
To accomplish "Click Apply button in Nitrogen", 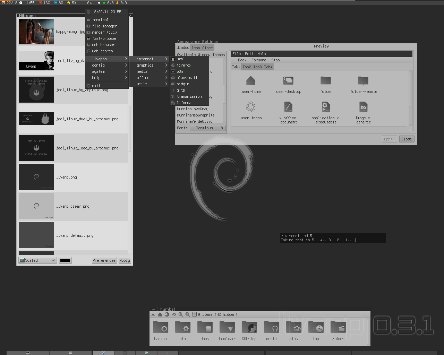I will (125, 260).
